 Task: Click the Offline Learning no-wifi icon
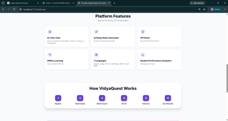(50, 55)
